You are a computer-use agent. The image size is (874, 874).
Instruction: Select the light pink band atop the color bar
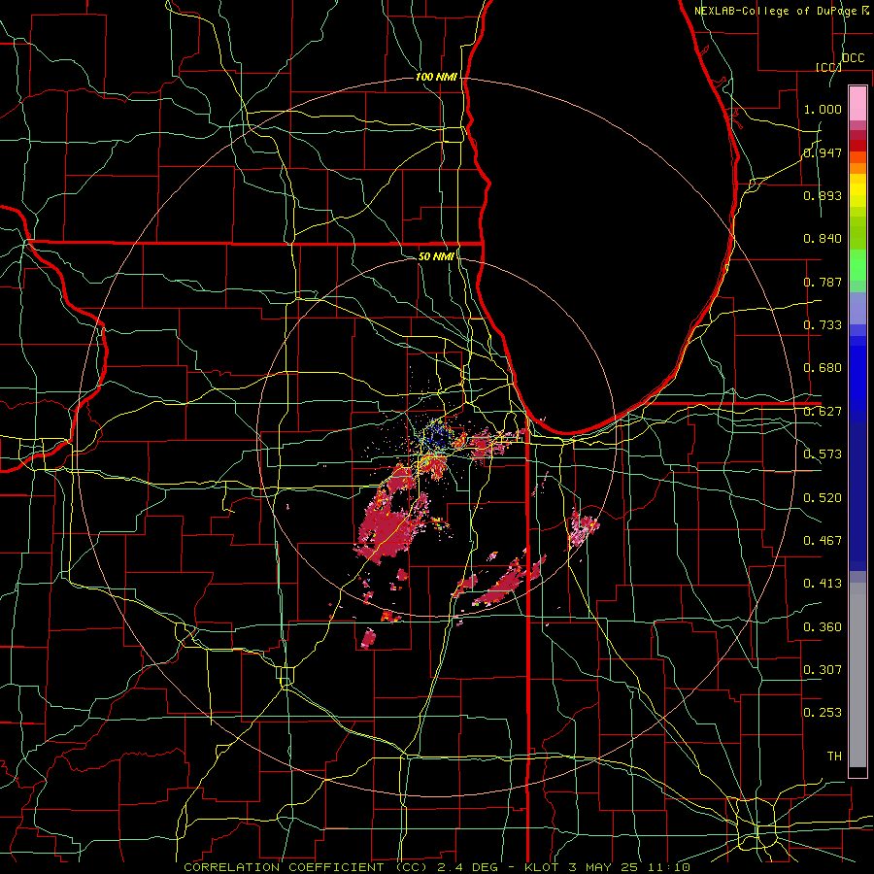click(857, 103)
